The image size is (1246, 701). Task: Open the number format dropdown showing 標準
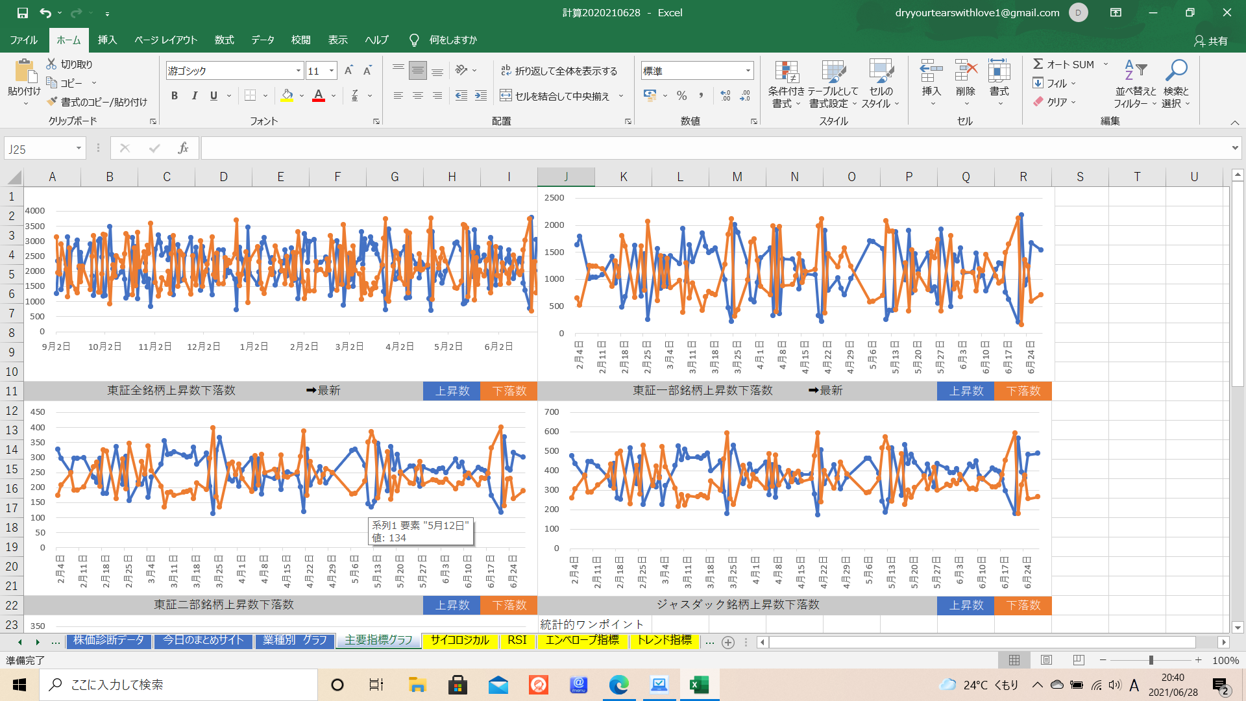pyautogui.click(x=748, y=71)
